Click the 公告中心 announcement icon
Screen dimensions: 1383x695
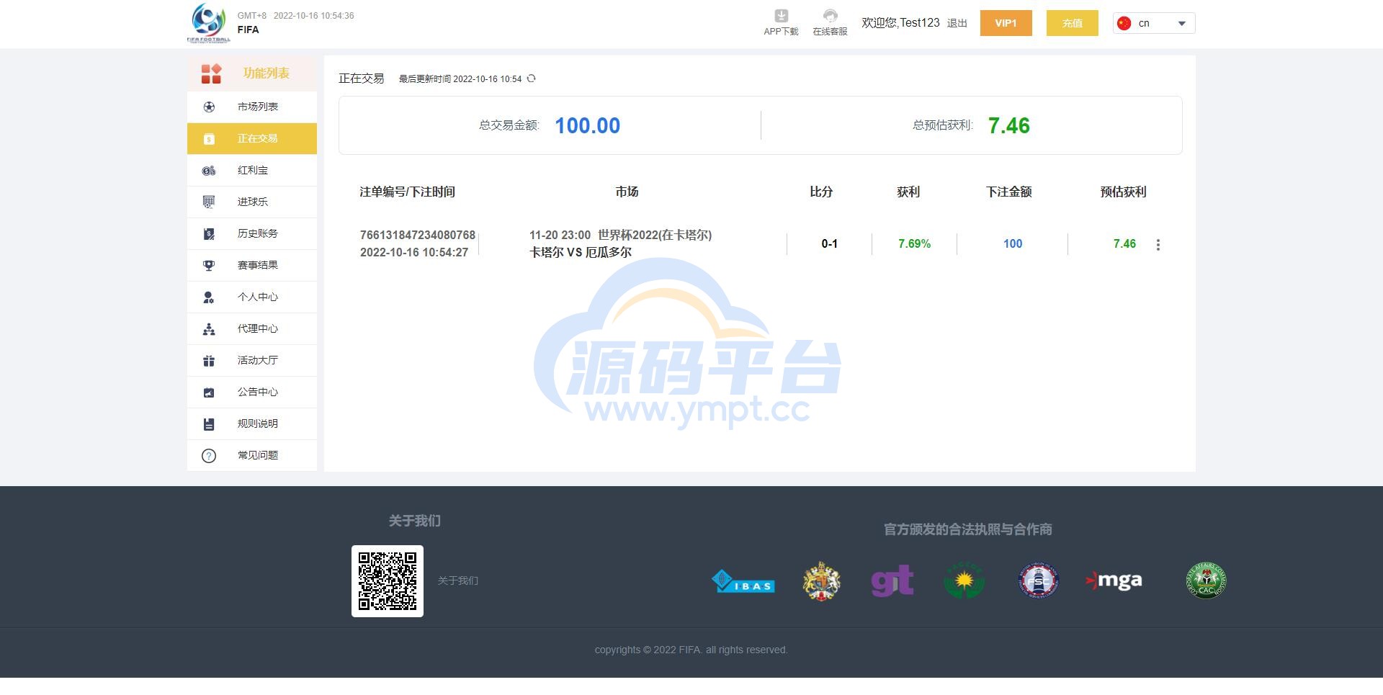209,393
